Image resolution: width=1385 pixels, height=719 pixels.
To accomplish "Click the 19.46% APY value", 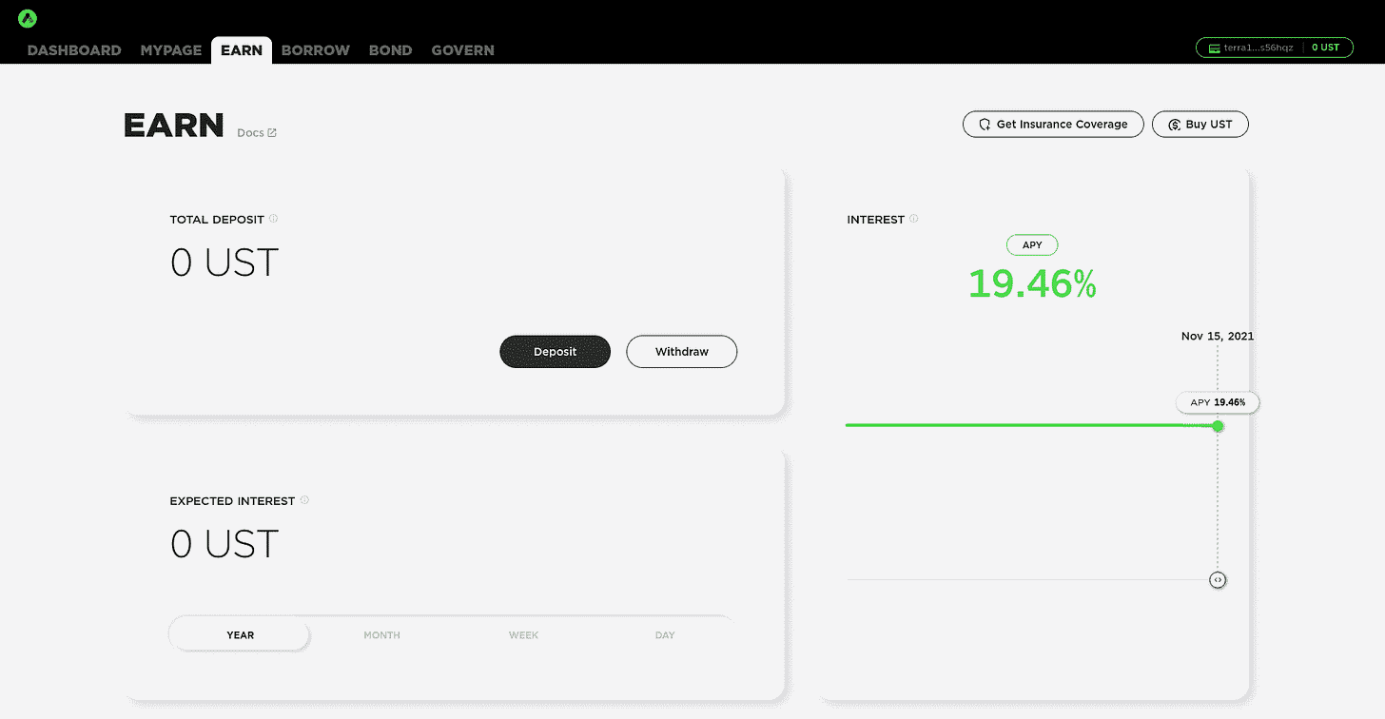I will coord(1032,284).
